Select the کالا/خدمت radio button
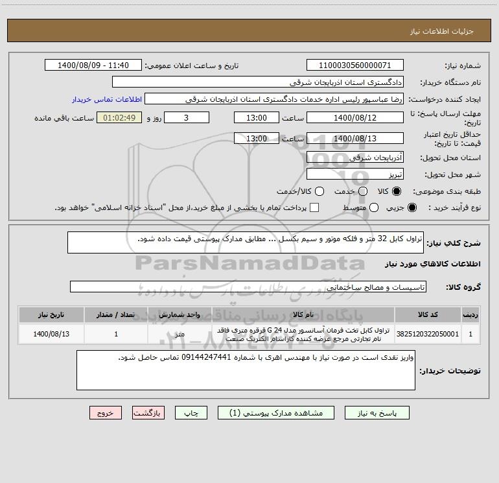499x483 pixels. click(x=319, y=191)
